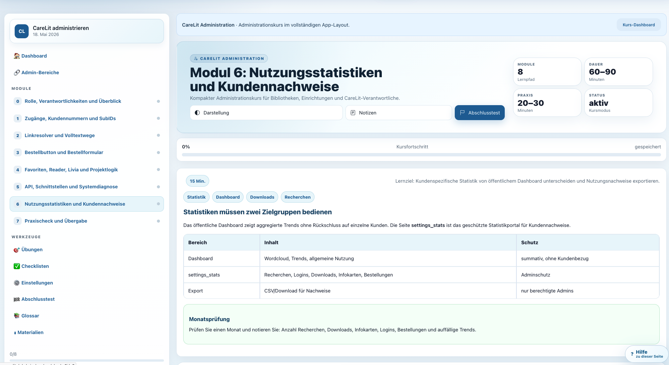Go to the Dashboard sidebar link

pyautogui.click(x=87, y=56)
